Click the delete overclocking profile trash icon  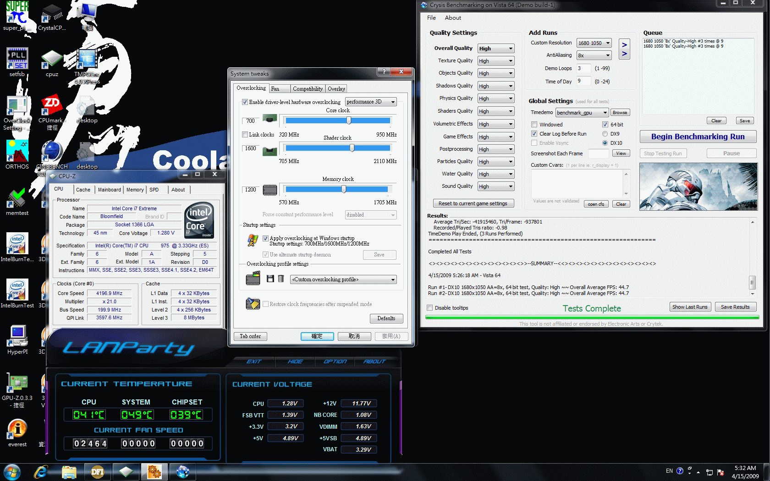[281, 279]
